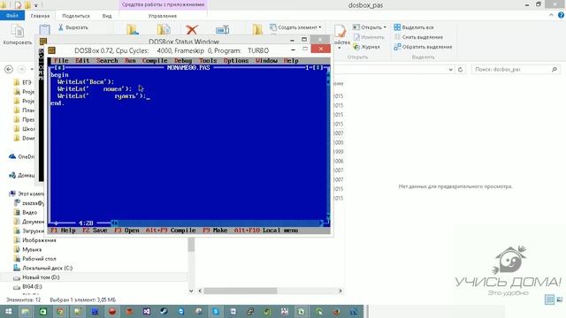Click F2 Save in the status line
566x318 pixels.
95,230
